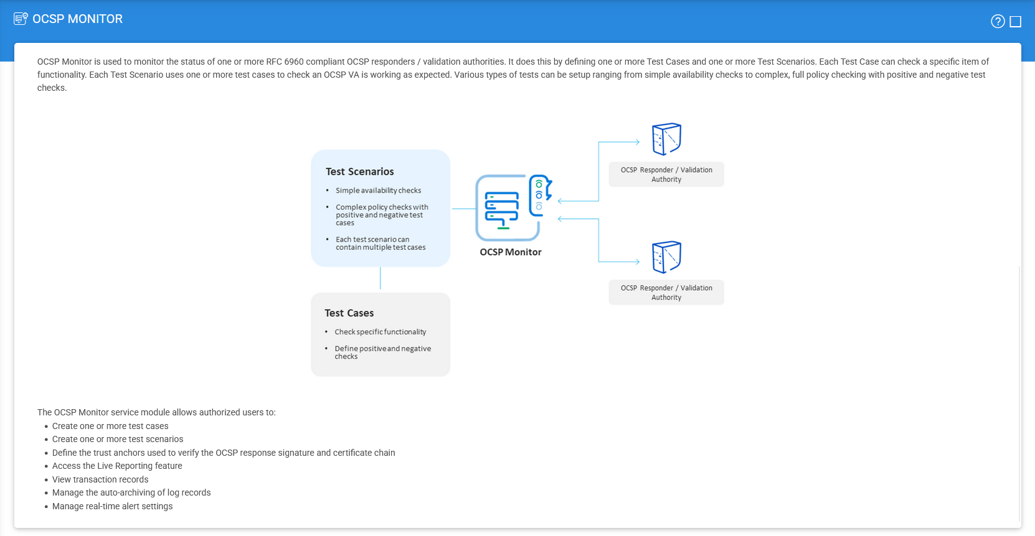Click the lower 'OCSP Responder / Validation Authority' label

point(666,293)
